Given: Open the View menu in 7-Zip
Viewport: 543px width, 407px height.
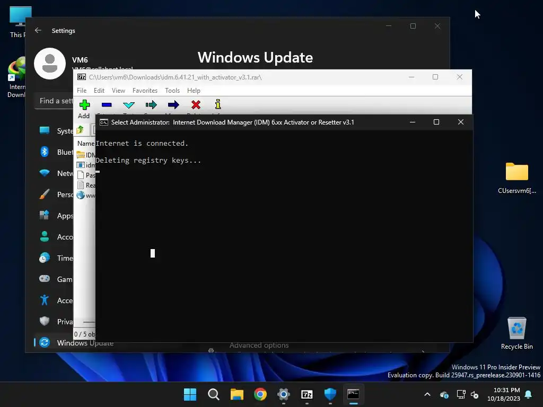Looking at the screenshot, I should tap(118, 90).
